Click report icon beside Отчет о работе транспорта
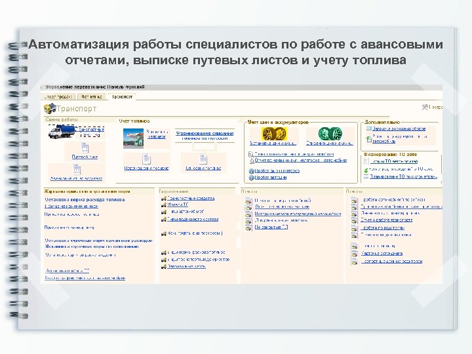The height and width of the screenshot is (354, 472). 355,221
